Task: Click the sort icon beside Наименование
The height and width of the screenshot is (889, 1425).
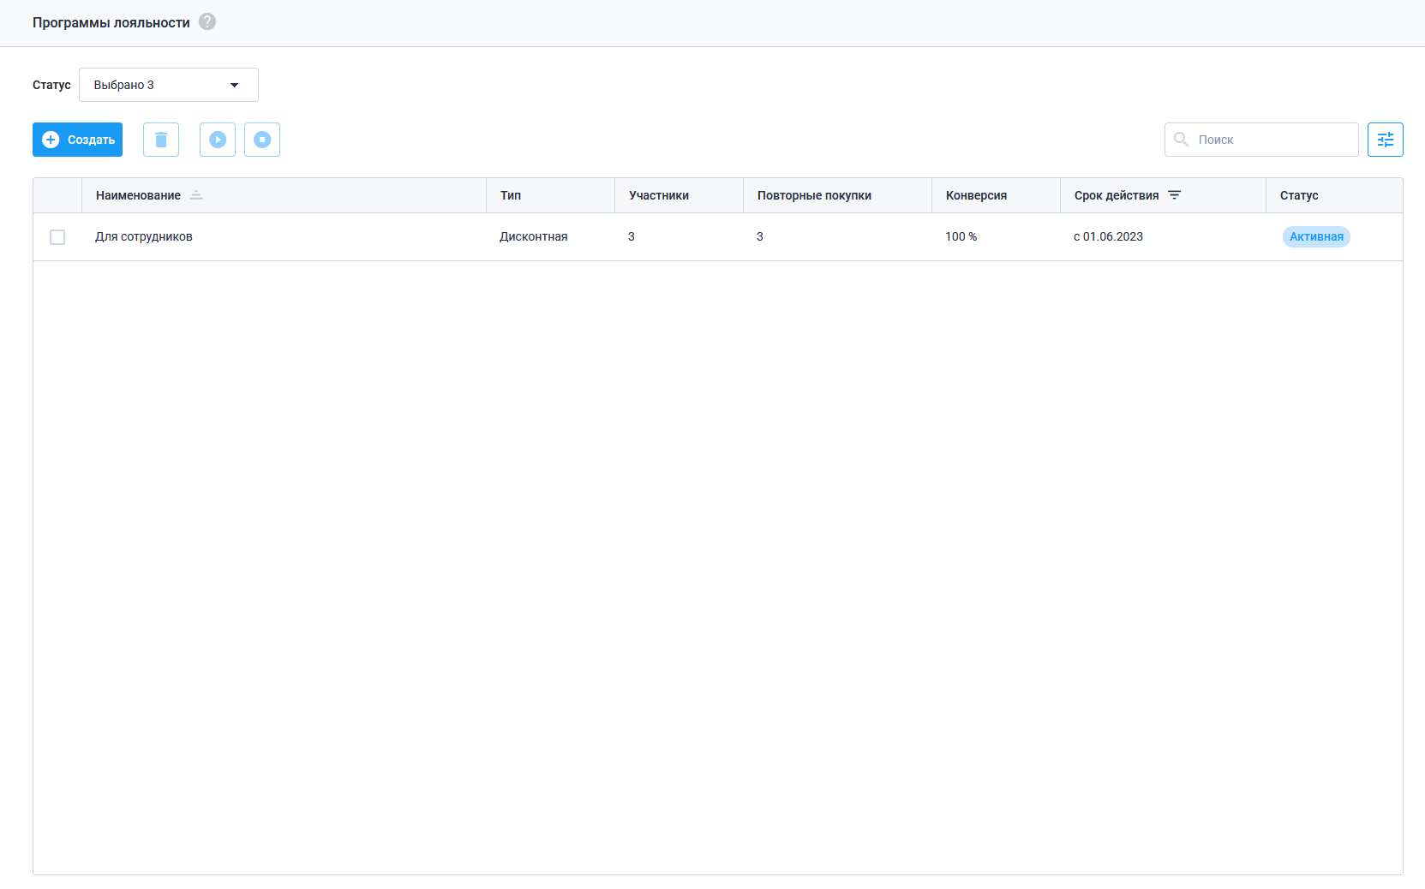Action: coord(196,195)
